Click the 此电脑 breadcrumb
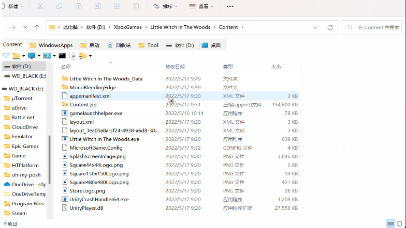Screen dimensions: 406x228 70,27
